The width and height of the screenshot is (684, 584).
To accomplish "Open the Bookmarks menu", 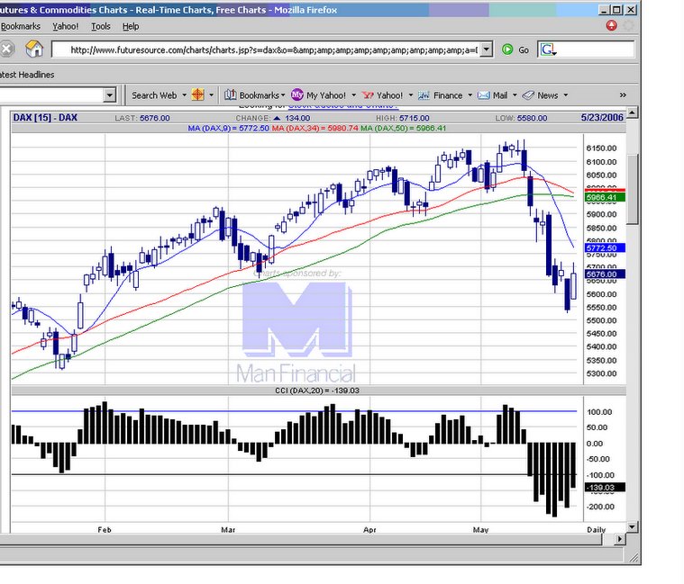I will pyautogui.click(x=20, y=27).
